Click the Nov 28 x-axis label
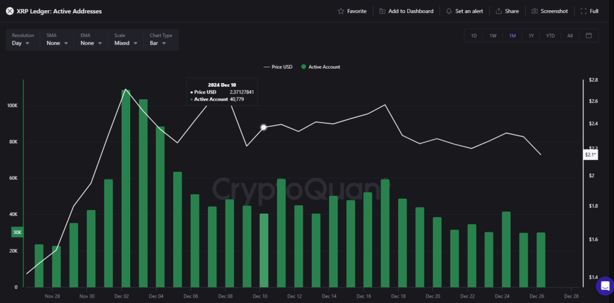Viewport: 614px width, 303px height. click(52, 296)
